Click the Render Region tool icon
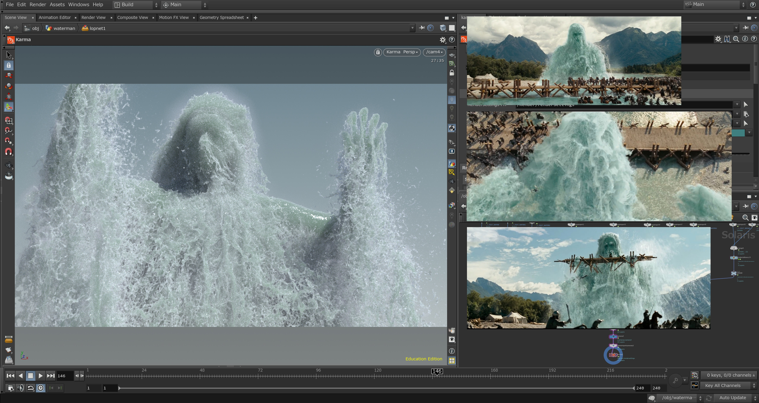 pos(9,176)
